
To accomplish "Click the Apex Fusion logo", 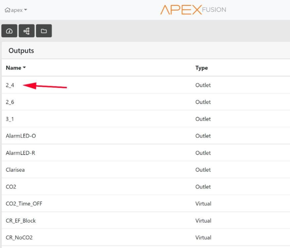I will pyautogui.click(x=193, y=10).
